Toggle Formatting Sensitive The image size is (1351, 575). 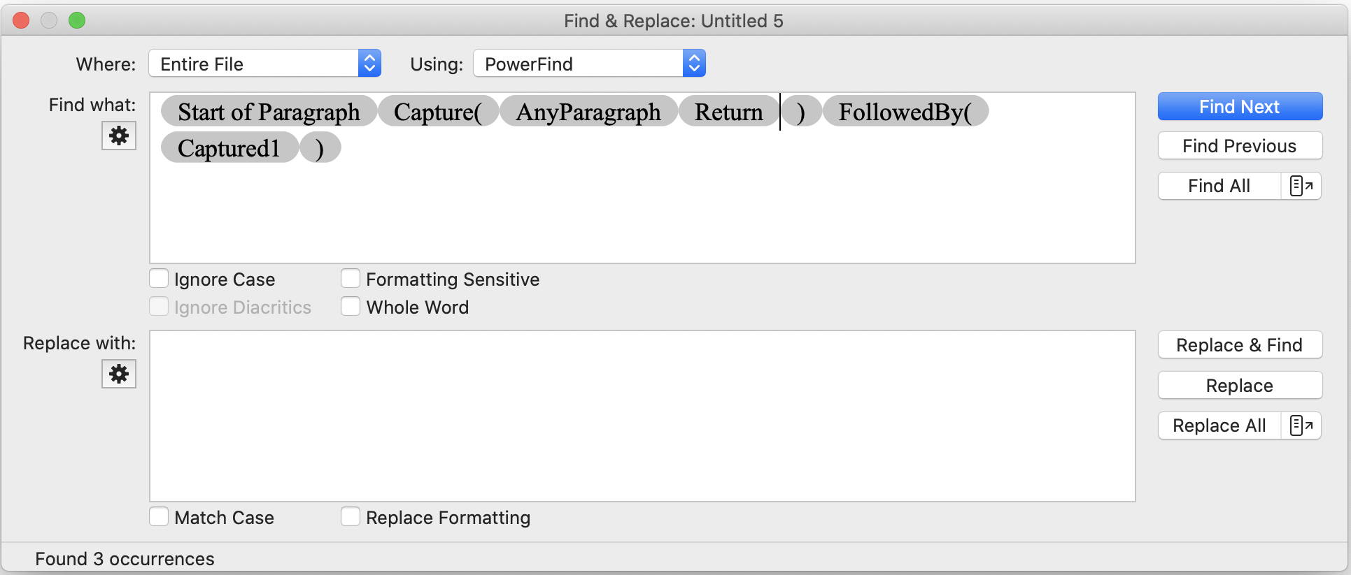click(351, 277)
